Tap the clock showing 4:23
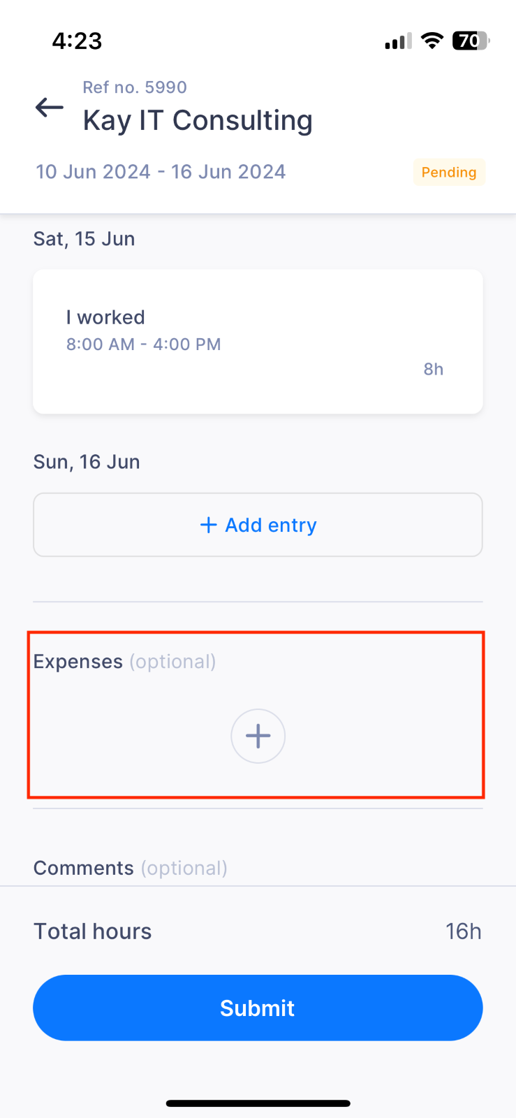The image size is (516, 1118). pyautogui.click(x=77, y=41)
